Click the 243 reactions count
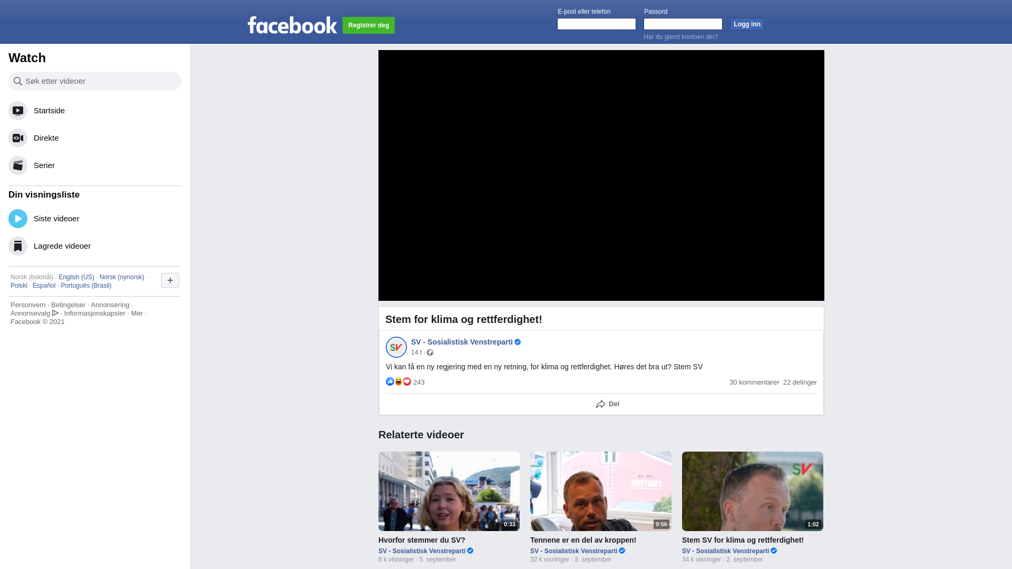The height and width of the screenshot is (569, 1012). coord(419,382)
